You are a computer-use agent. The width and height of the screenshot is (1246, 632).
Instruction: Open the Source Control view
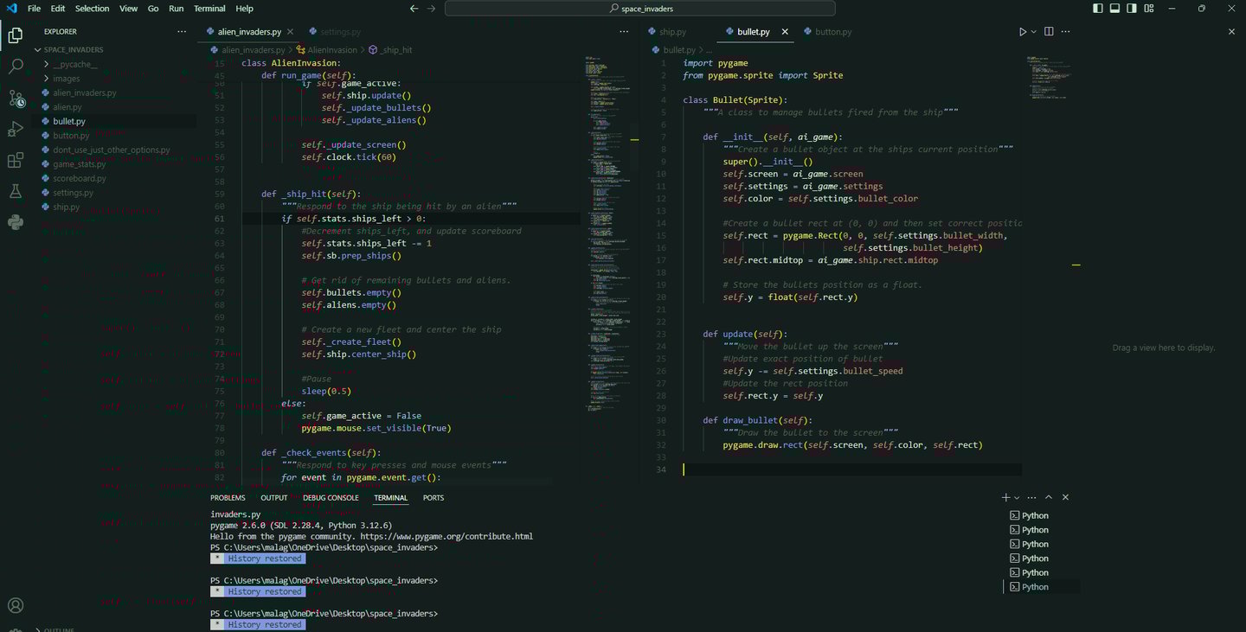point(16,98)
